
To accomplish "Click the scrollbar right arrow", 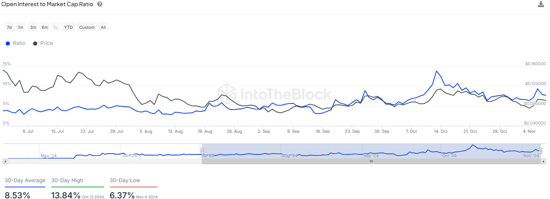I will click(543, 161).
